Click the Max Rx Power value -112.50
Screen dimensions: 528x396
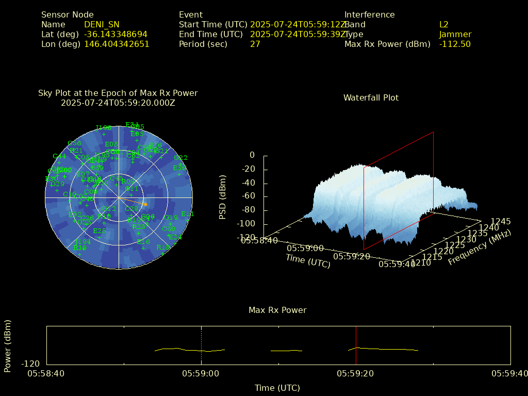click(455, 44)
